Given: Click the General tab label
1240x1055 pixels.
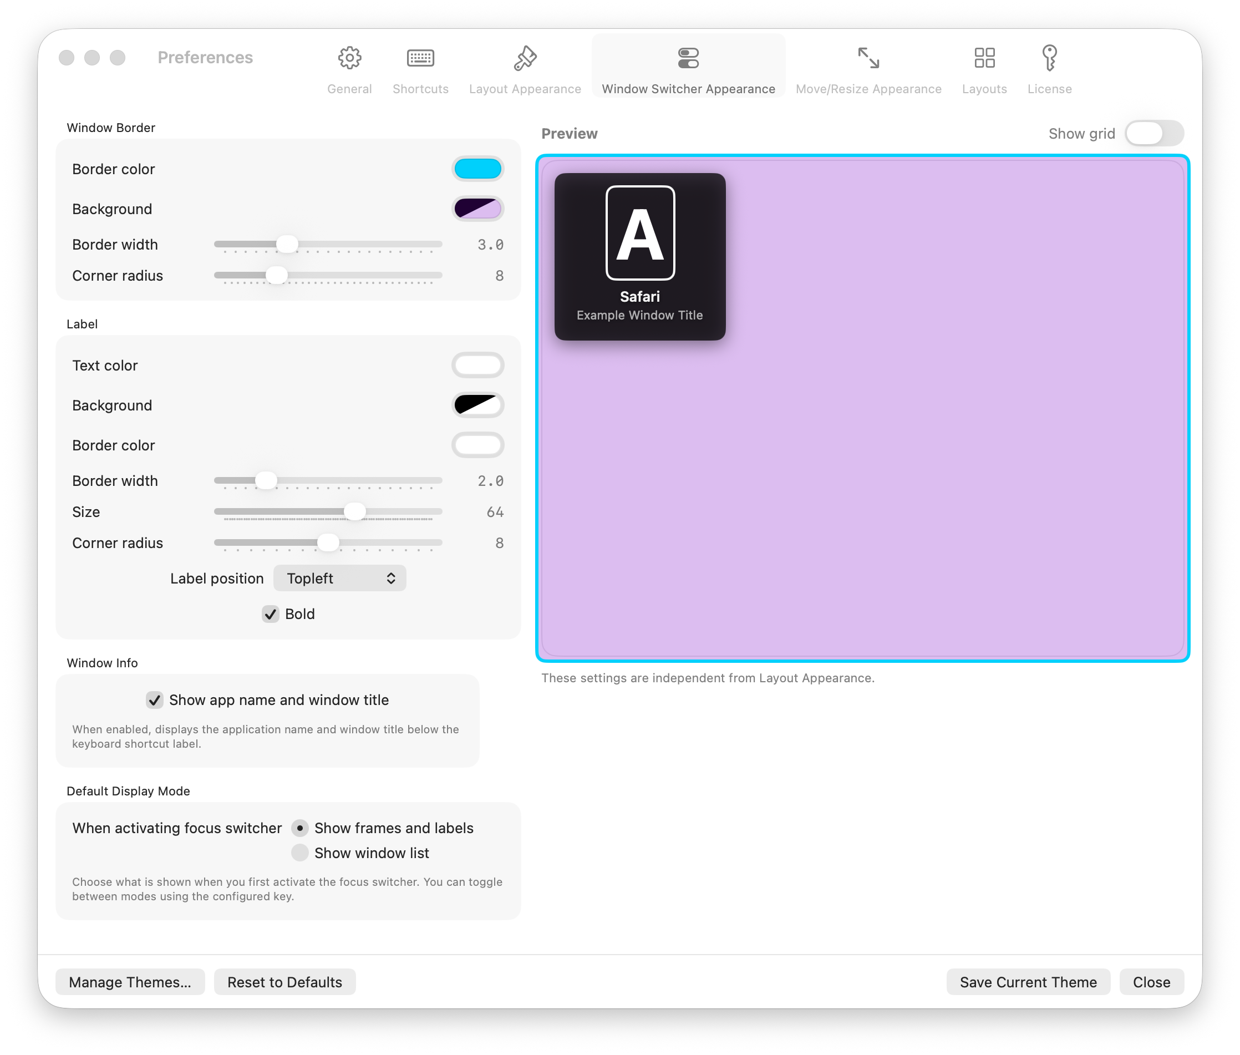Looking at the screenshot, I should pyautogui.click(x=349, y=89).
